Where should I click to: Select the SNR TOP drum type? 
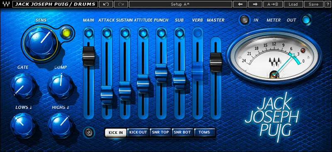click(160, 133)
